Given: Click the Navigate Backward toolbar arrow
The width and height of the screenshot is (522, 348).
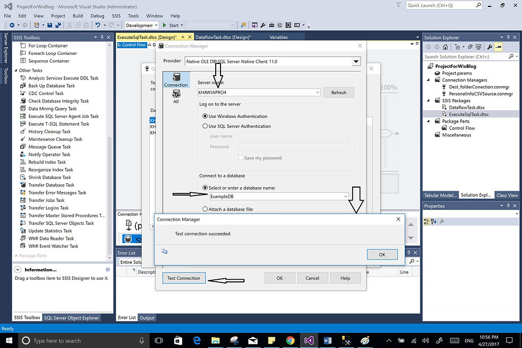Looking at the screenshot, I should [x=12, y=25].
